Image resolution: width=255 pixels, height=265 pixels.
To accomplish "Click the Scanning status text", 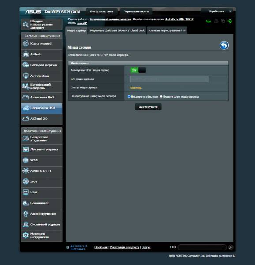I will tap(136, 88).
